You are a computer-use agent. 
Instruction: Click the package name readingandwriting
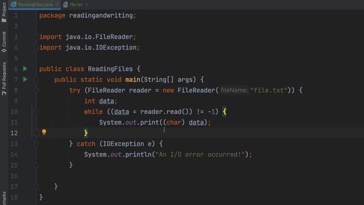click(101, 15)
